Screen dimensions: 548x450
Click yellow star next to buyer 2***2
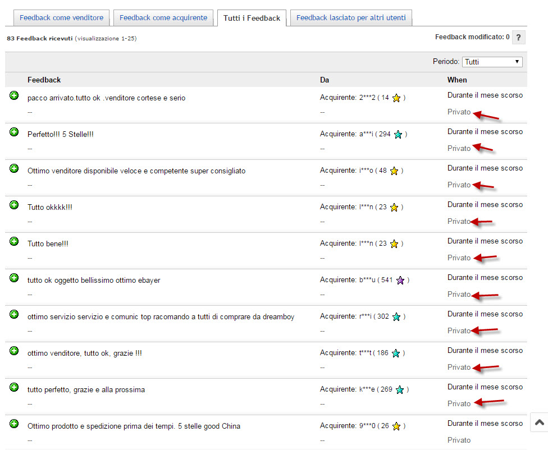click(396, 98)
